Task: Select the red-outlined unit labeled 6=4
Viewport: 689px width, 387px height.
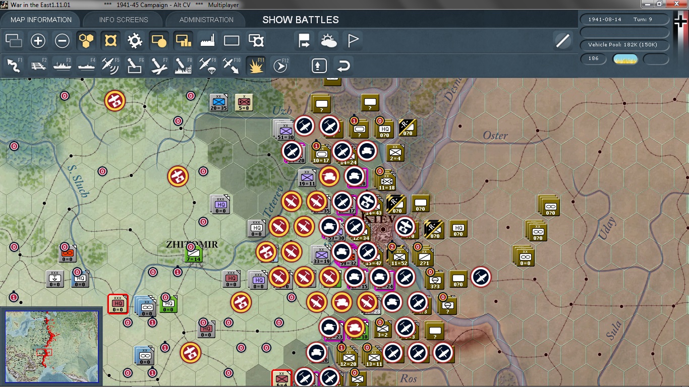Action: click(x=281, y=378)
